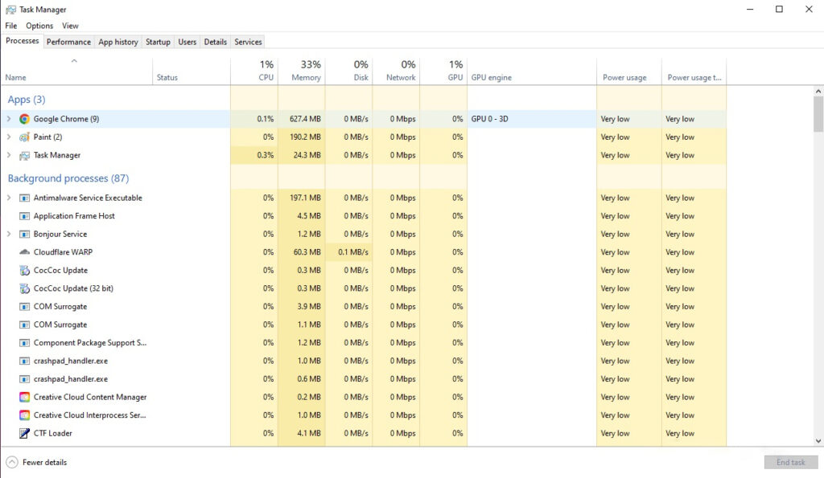Viewport: 824px width, 478px height.
Task: Expand the Bonjour Service entry
Action: 8,234
